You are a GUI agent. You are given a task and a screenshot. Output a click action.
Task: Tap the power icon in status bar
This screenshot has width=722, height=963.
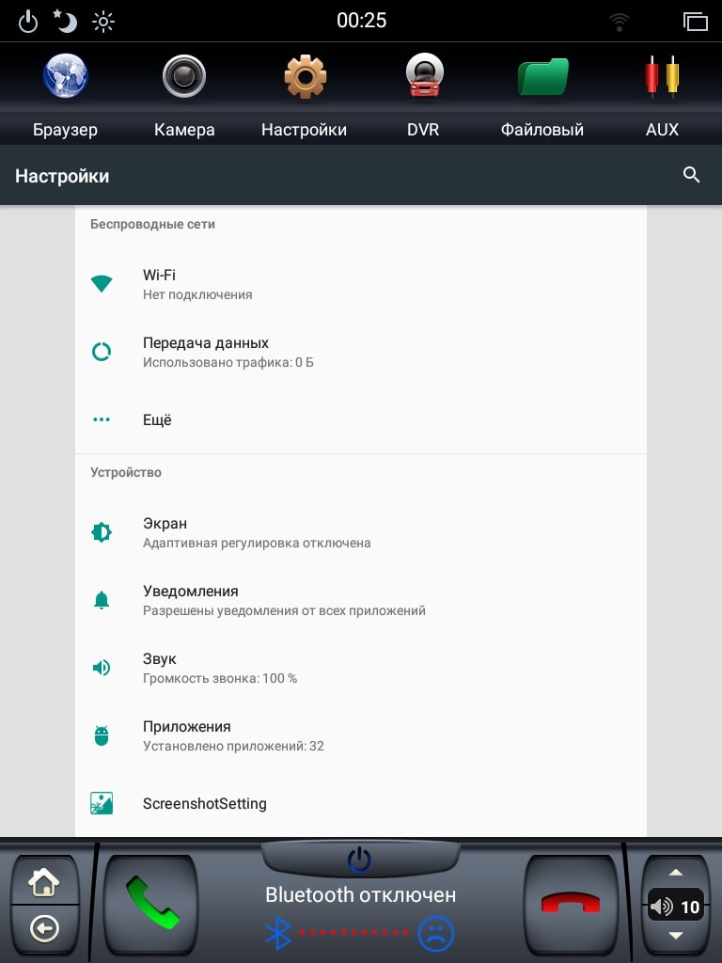[x=27, y=23]
